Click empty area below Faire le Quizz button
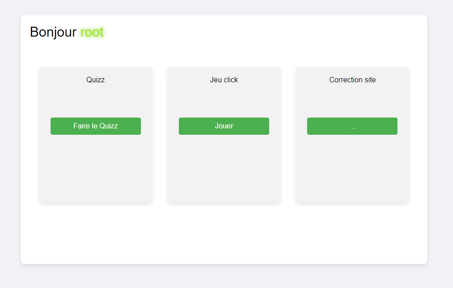The width and height of the screenshot is (453, 288). [96, 167]
